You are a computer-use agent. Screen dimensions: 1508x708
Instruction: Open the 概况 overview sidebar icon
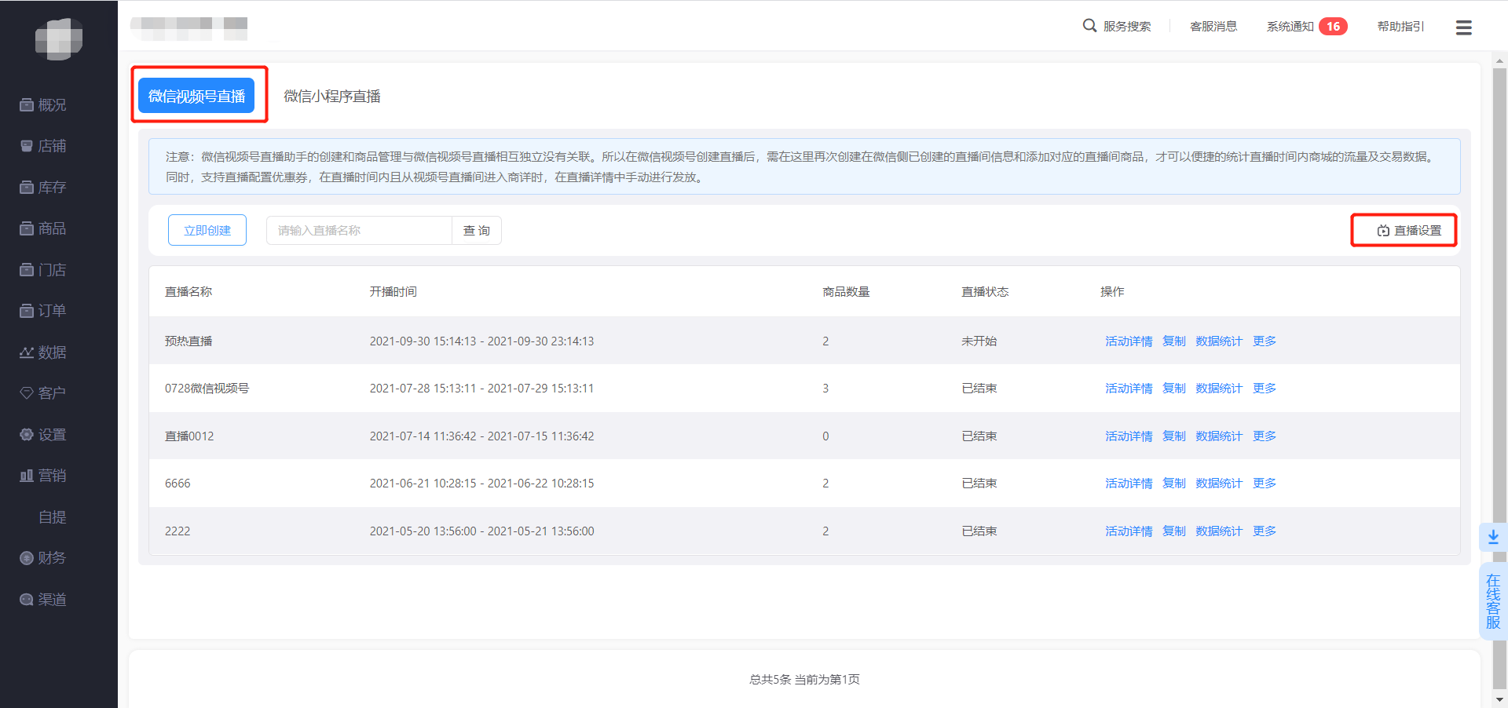[27, 105]
